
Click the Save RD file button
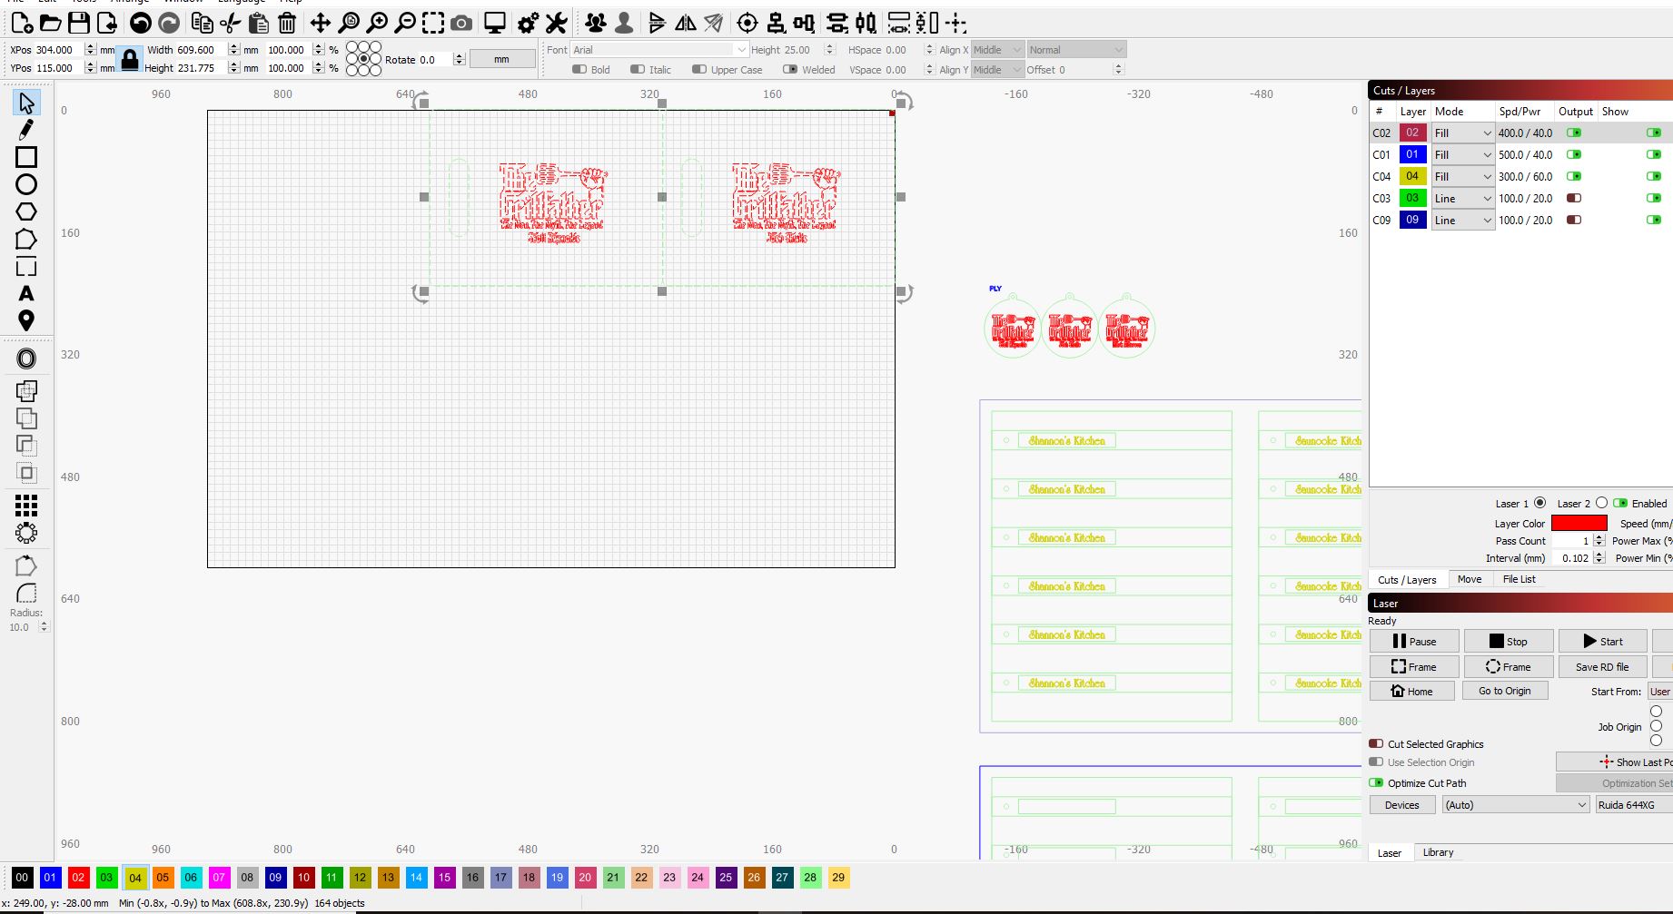point(1602,666)
